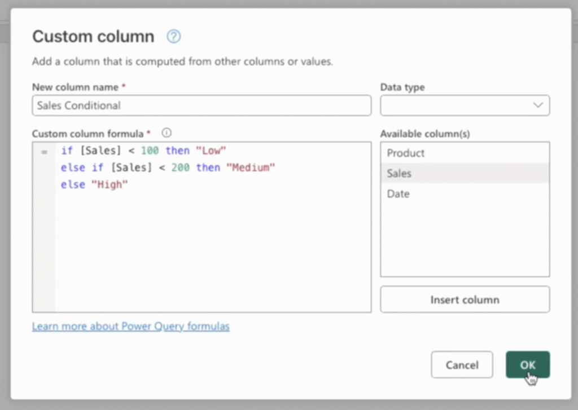The width and height of the screenshot is (578, 410).
Task: Place cursor on "High" in formula
Action: pyautogui.click(x=110, y=184)
